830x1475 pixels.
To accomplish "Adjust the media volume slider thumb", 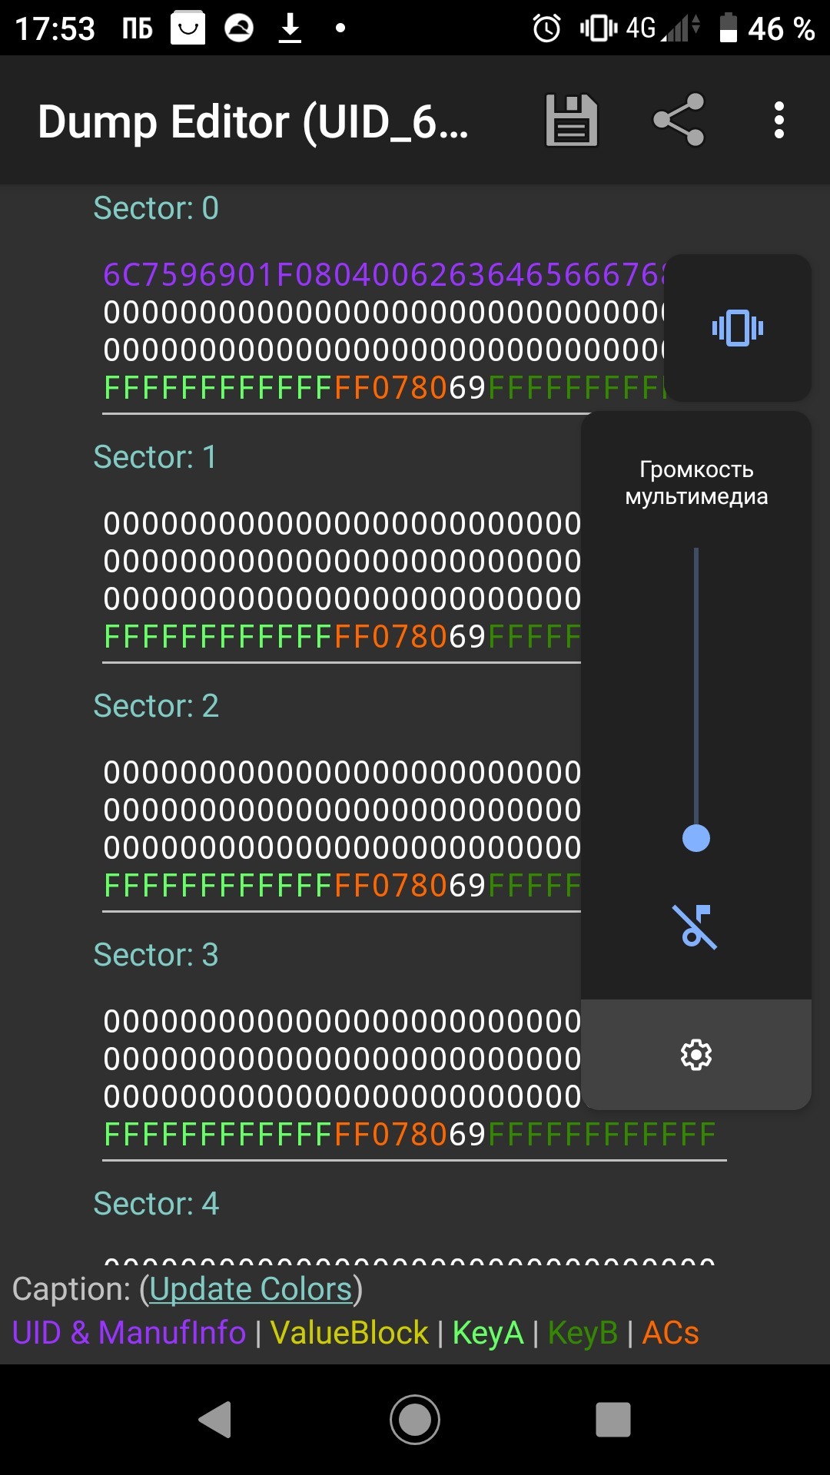I will [x=696, y=838].
